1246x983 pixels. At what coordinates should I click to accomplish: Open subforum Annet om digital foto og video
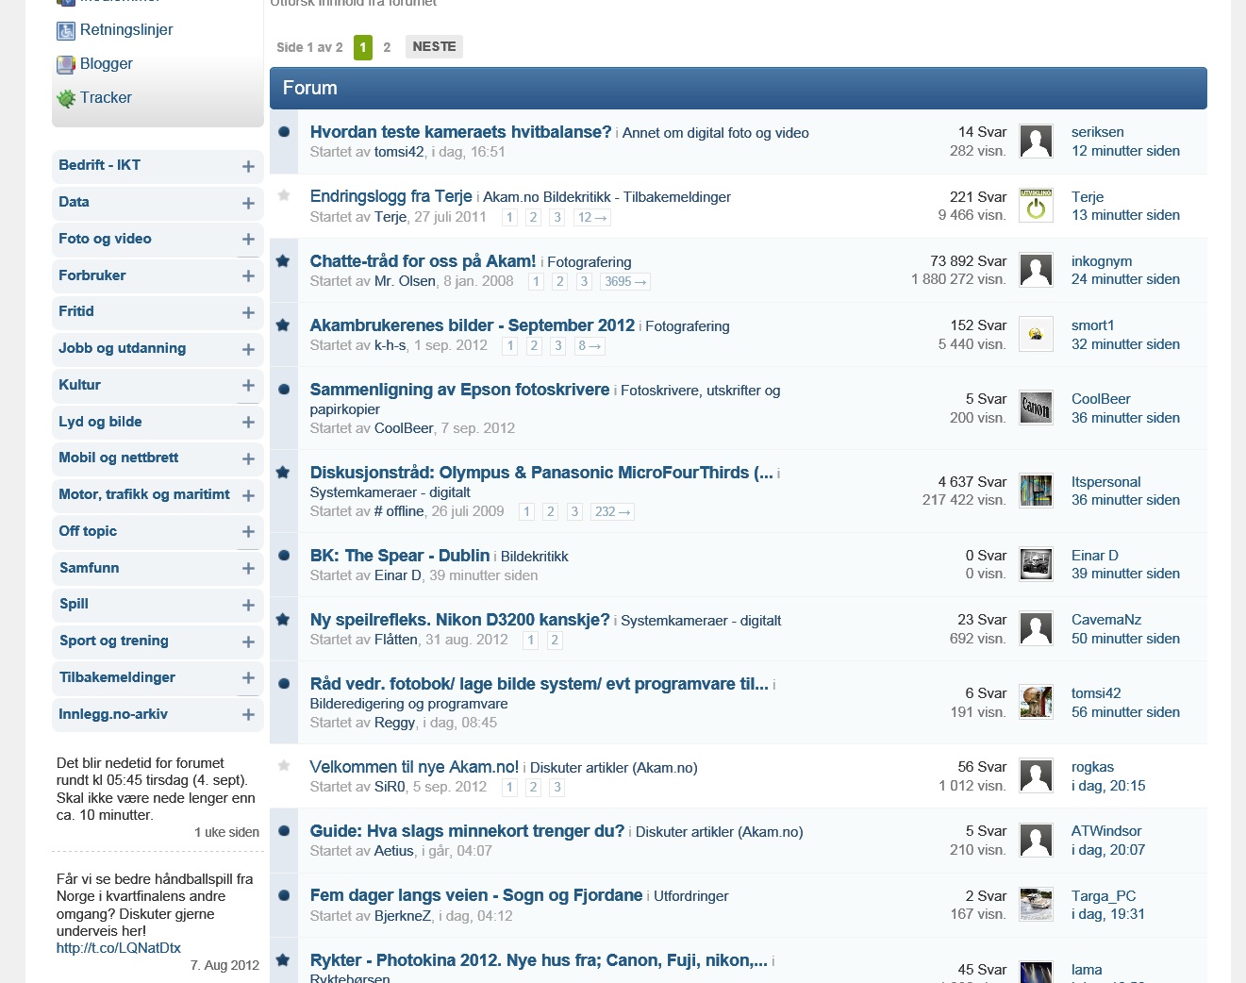click(716, 133)
